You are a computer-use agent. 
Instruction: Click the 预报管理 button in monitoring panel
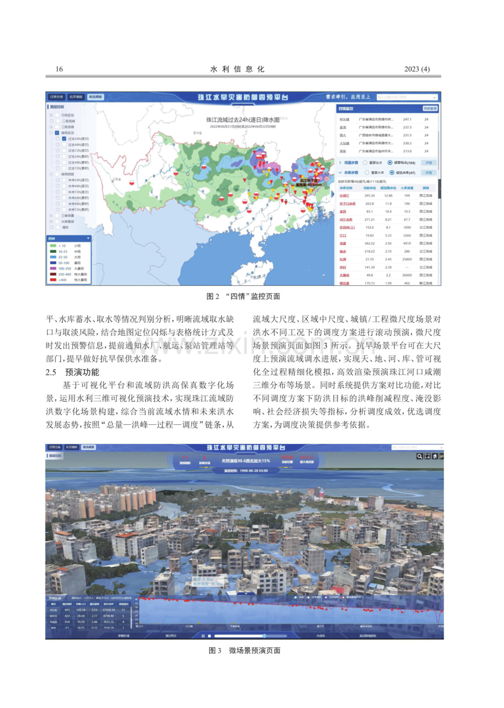430,109
